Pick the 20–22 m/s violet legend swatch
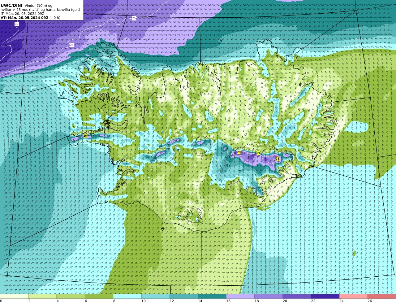The width and height of the screenshot is (396, 303). pos(297,296)
